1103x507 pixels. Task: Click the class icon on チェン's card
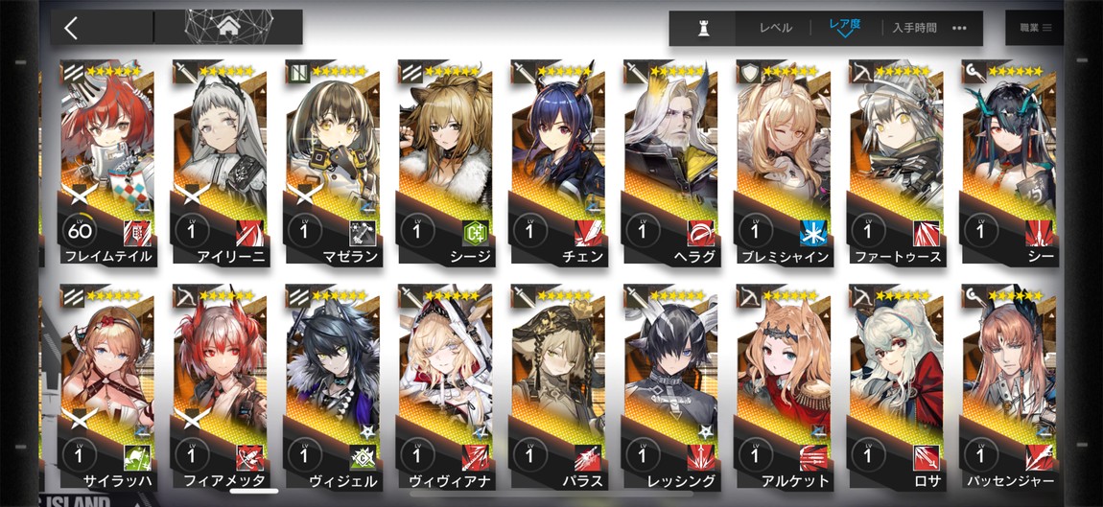521,71
